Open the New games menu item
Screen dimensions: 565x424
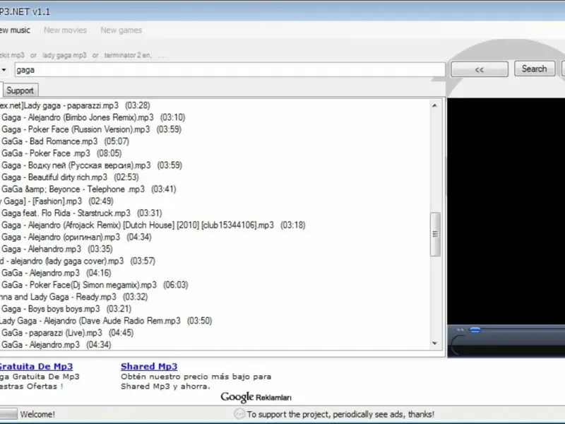tap(121, 30)
